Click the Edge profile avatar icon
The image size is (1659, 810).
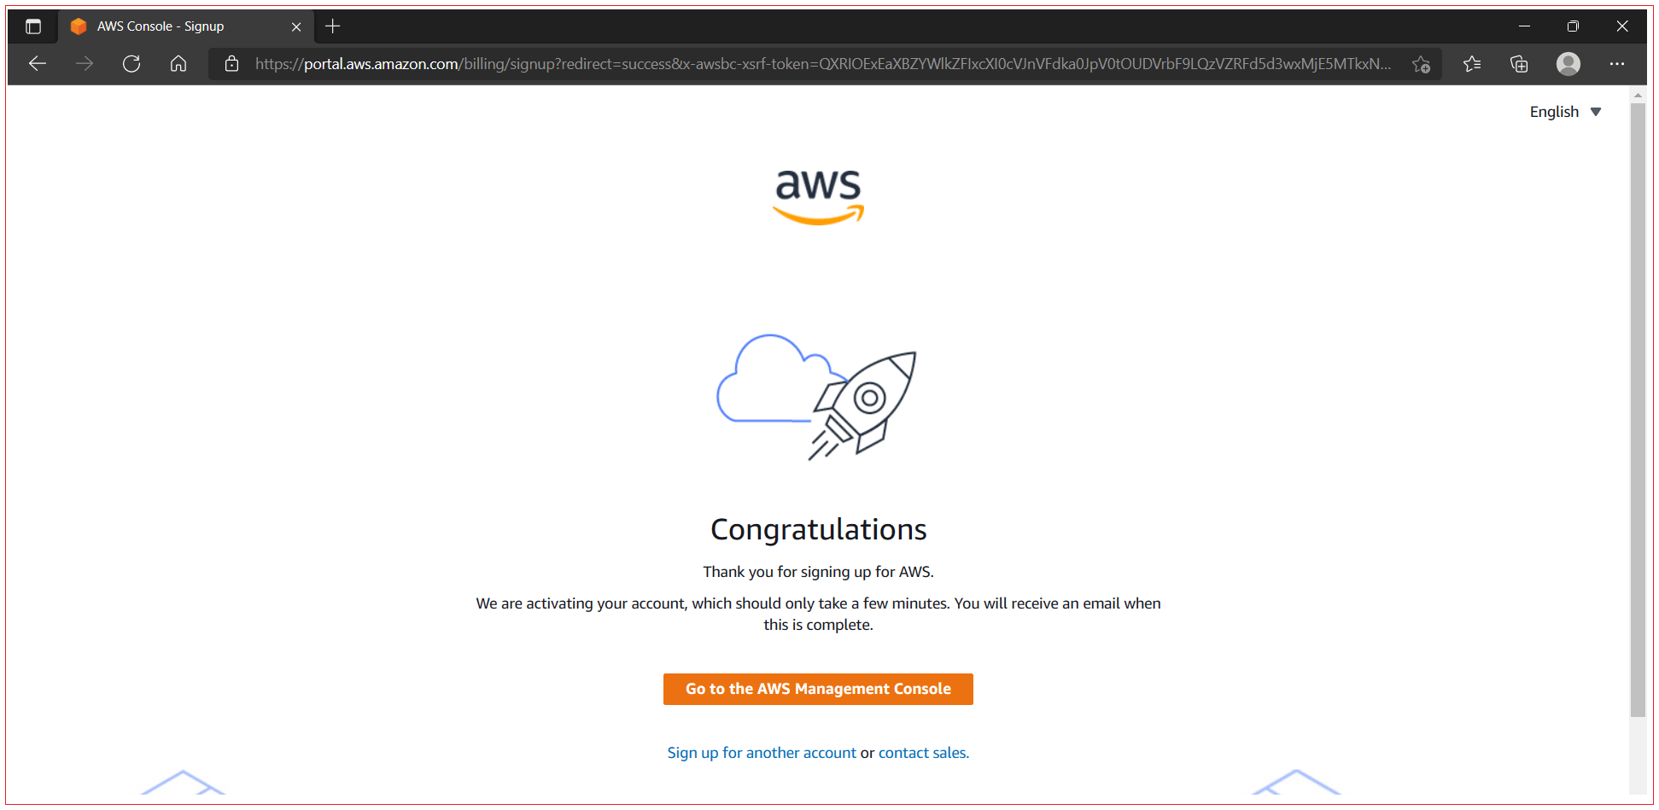pyautogui.click(x=1568, y=64)
